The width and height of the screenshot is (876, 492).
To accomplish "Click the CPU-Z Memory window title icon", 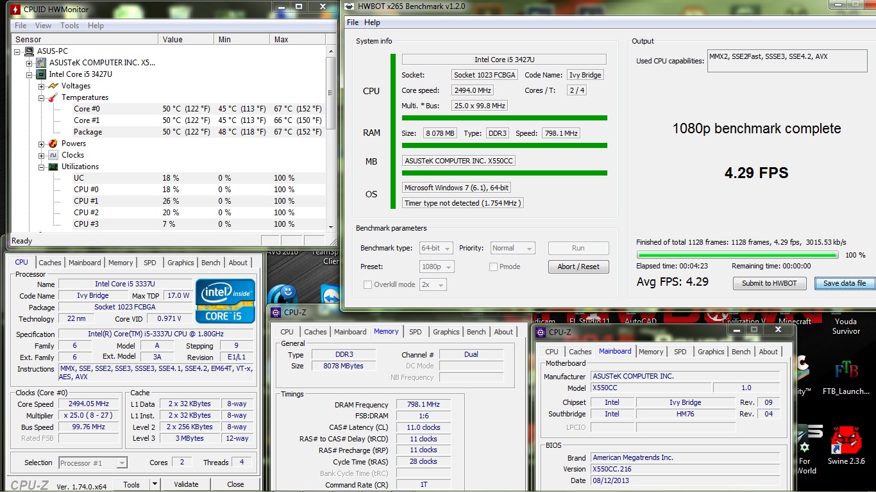I will [x=276, y=313].
